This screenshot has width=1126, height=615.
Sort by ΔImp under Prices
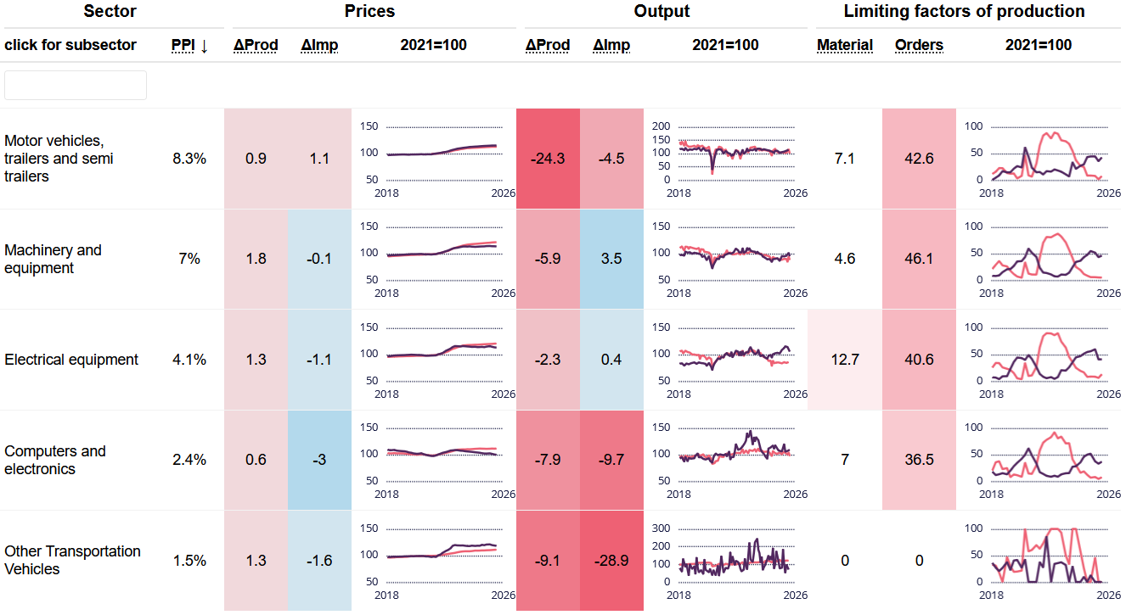[x=319, y=46]
